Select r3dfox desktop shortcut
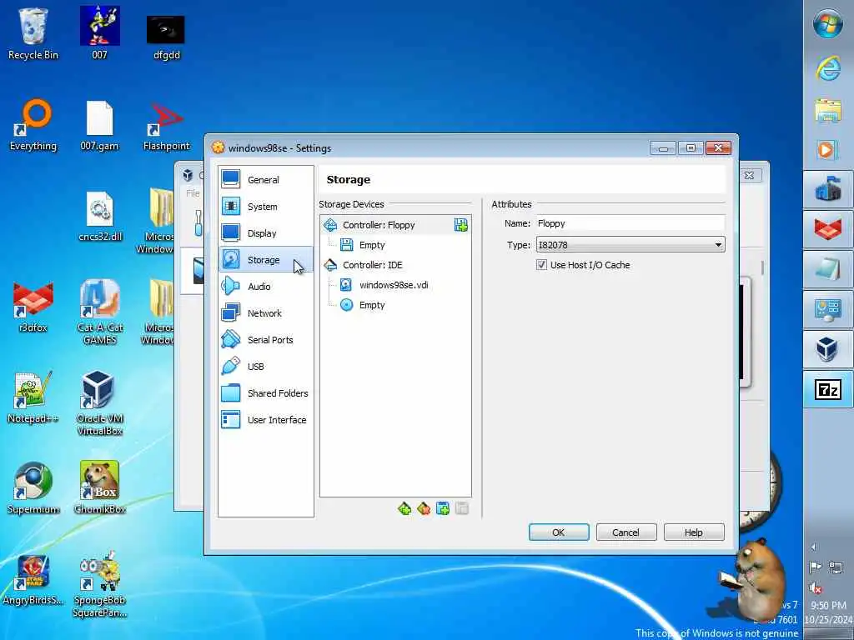 (33, 307)
